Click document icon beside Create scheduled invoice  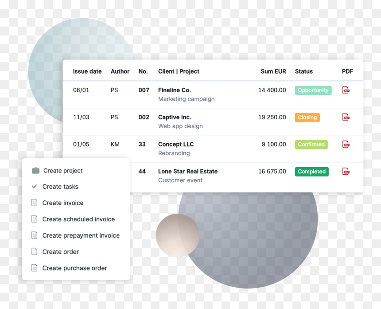[x=34, y=219]
